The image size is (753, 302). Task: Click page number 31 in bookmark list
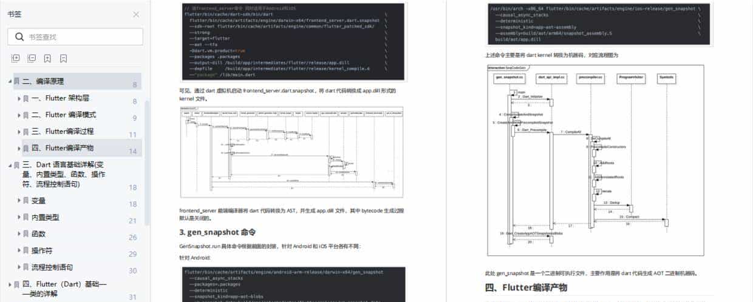click(x=133, y=297)
